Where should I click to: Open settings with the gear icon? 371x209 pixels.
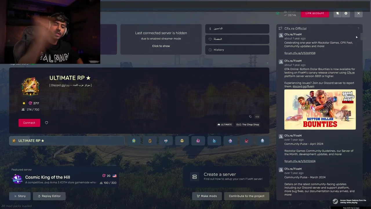(346, 13)
